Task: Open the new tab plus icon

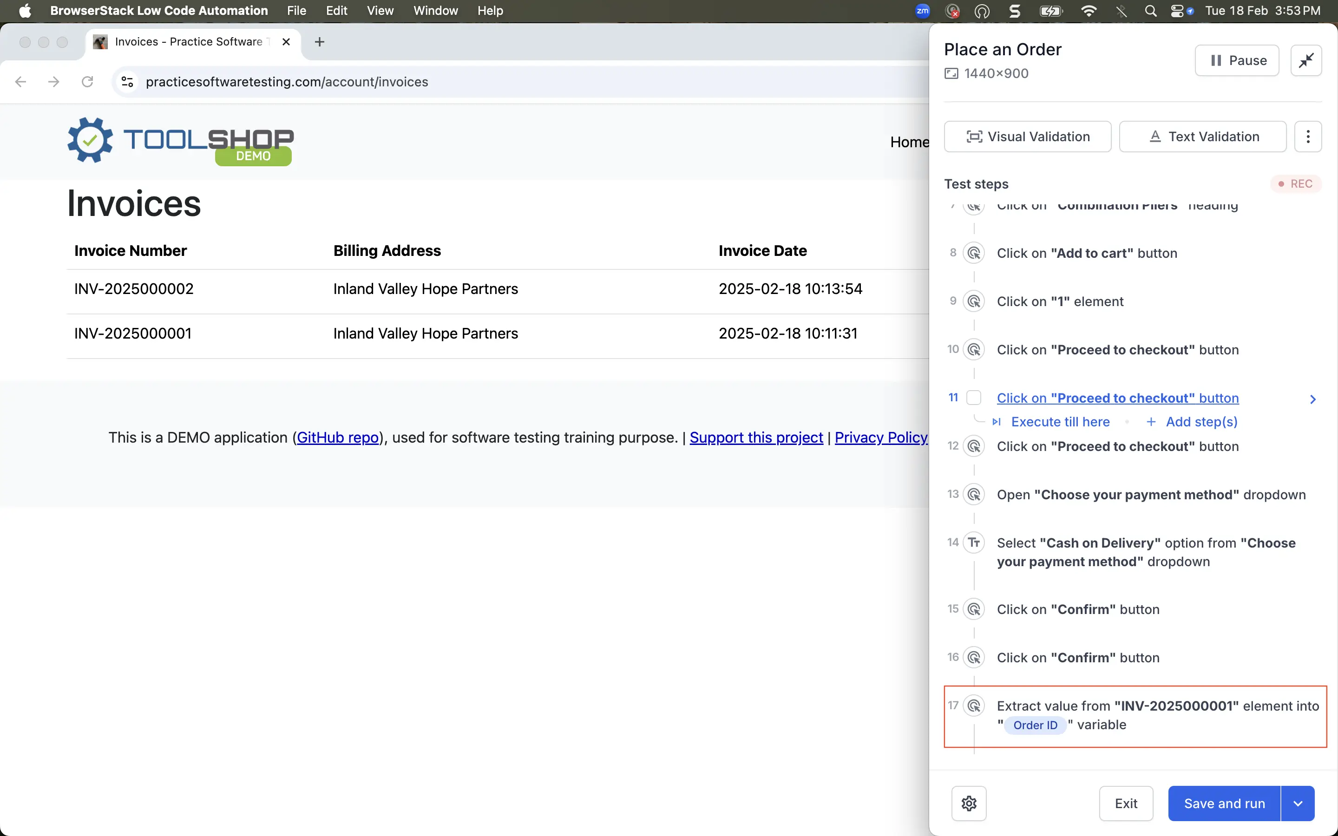Action: [x=319, y=42]
